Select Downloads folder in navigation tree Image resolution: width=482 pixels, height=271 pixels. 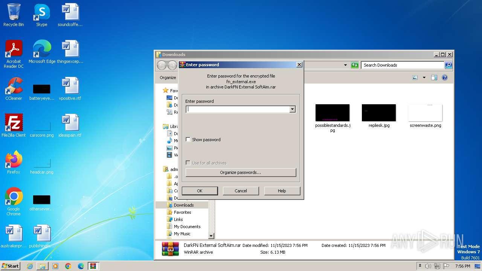pos(184,205)
